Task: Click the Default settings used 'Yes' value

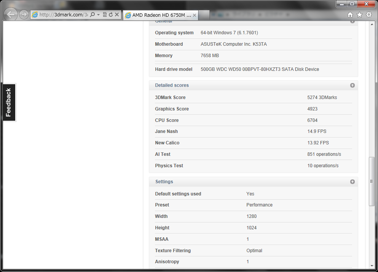Action: [x=250, y=194]
